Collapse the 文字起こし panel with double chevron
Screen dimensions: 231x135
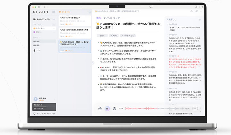tap(200, 20)
